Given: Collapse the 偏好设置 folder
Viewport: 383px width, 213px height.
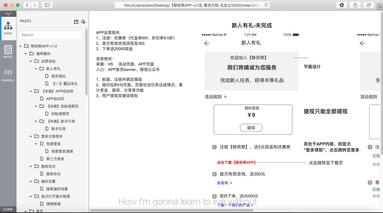Looking at the screenshot, I should coord(31,181).
